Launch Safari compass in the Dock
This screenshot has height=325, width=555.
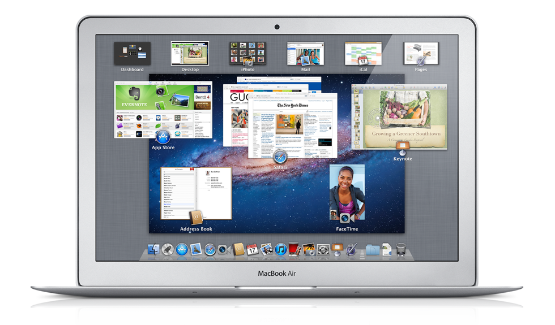210,250
